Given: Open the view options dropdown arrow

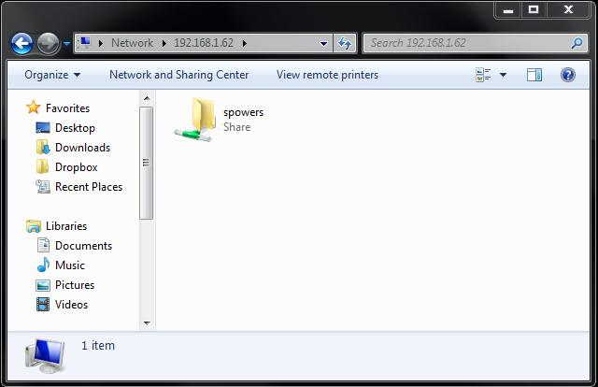Looking at the screenshot, I should point(503,75).
